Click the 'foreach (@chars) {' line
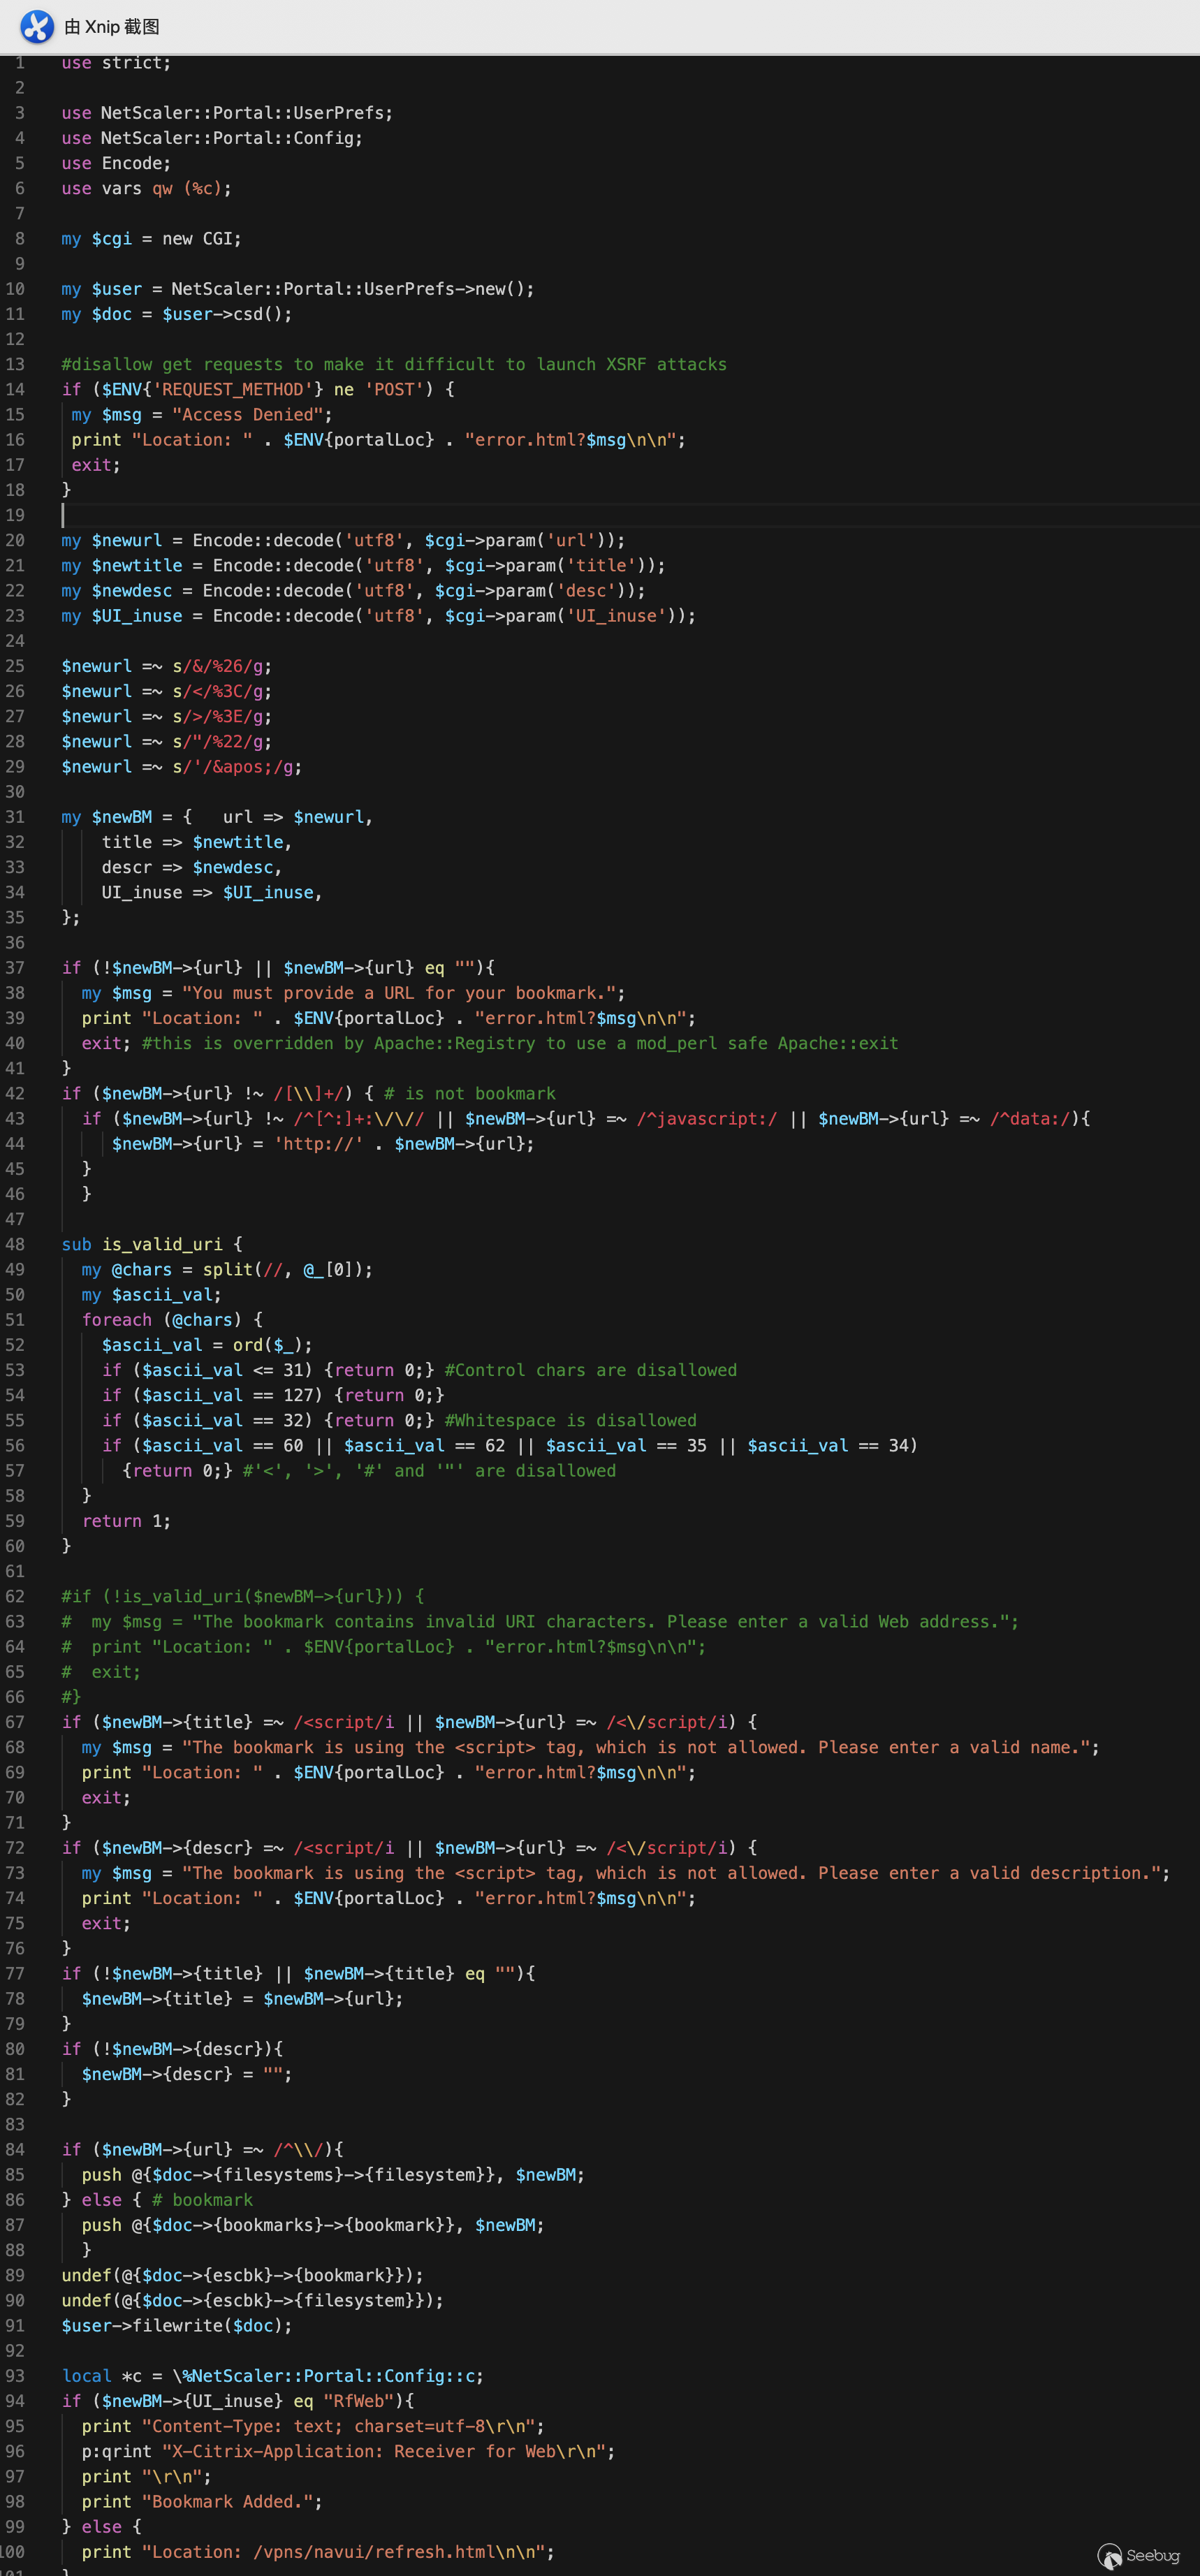 tap(172, 1320)
